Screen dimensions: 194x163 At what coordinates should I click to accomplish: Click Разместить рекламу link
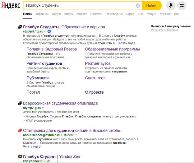click(x=164, y=30)
